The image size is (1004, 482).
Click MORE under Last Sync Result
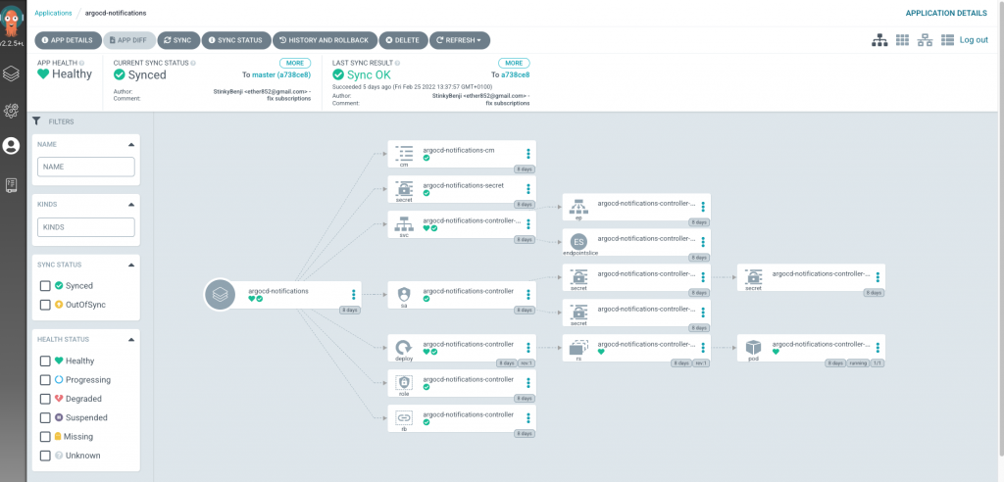(x=514, y=63)
